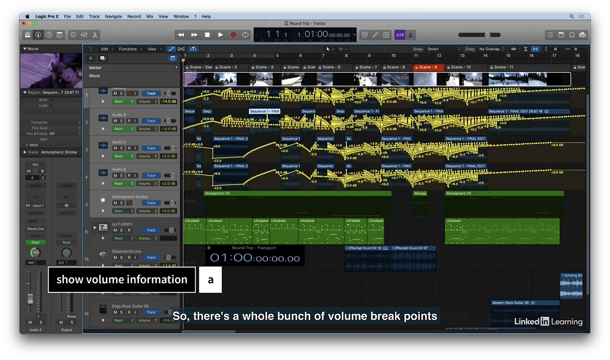Open Smart Controls dial icon
The width and height of the screenshot is (610, 360).
click(x=73, y=35)
